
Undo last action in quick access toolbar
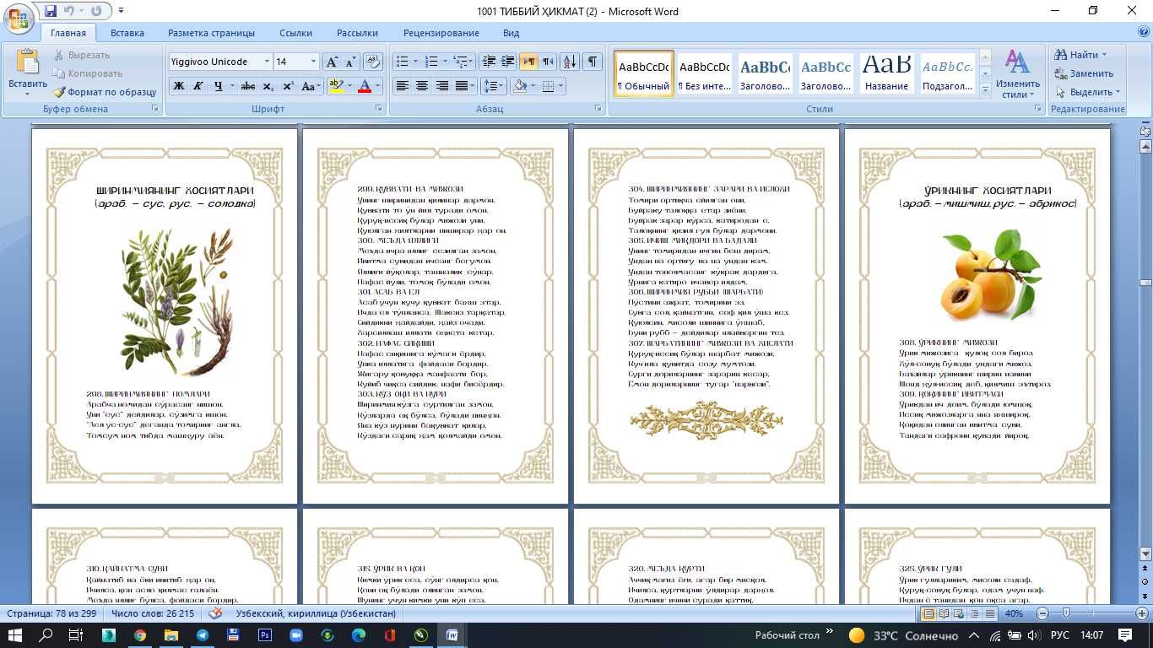(71, 11)
